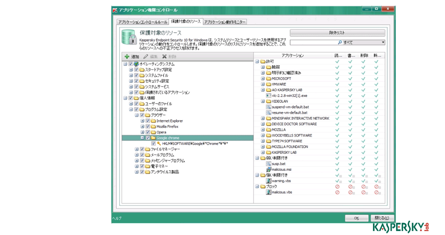Click the 除外リスト button
The width and height of the screenshot is (445, 235).
337,33
